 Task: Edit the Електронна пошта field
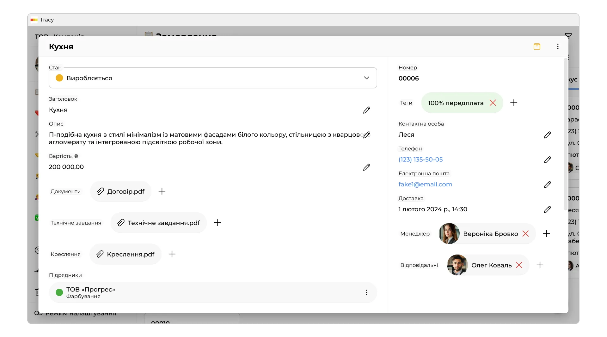pyautogui.click(x=547, y=184)
